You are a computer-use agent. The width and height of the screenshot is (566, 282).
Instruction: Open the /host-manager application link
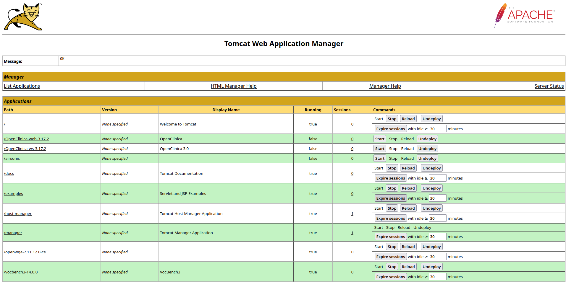pos(18,213)
